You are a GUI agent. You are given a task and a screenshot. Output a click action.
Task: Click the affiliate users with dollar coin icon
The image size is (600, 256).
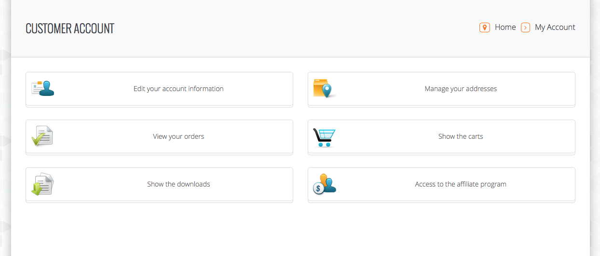[324, 184]
